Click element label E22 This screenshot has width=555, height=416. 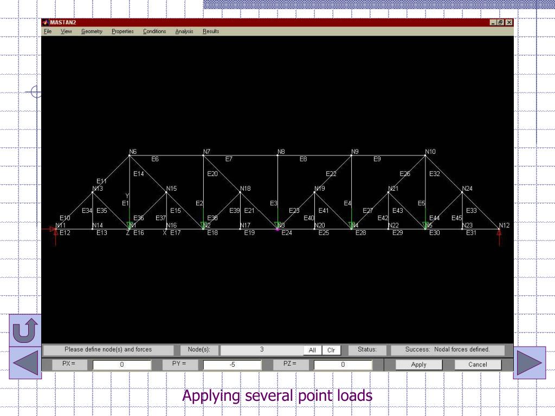(331, 174)
